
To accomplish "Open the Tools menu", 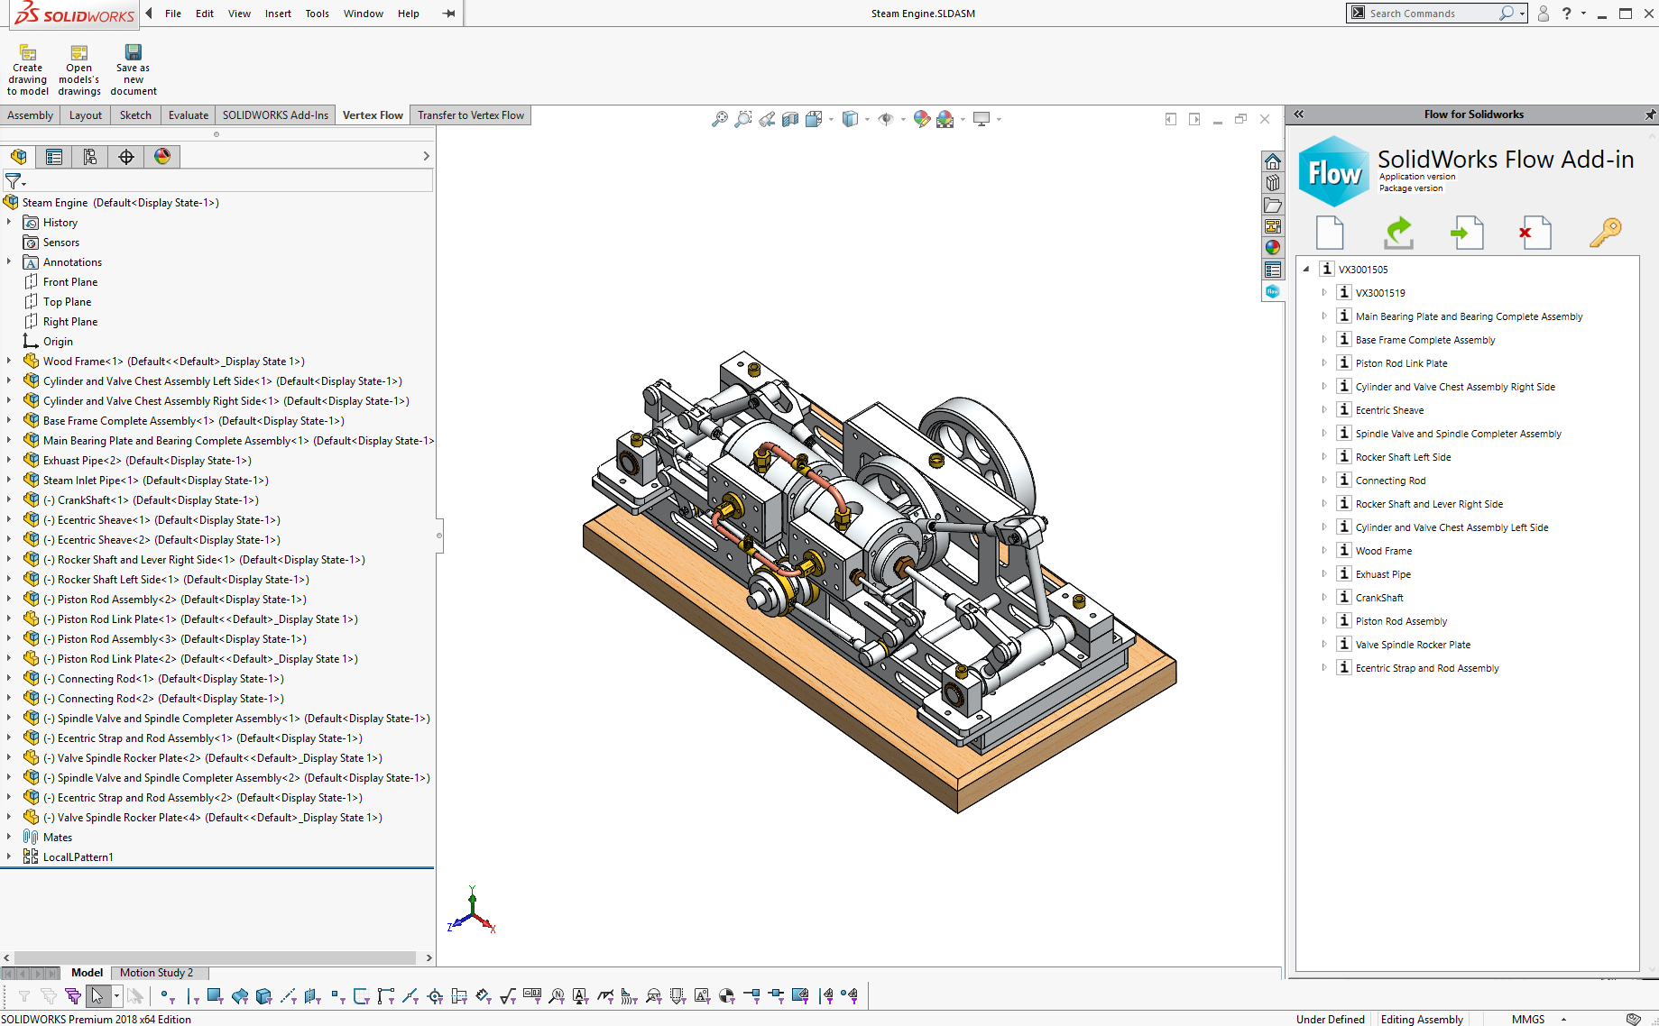I will (317, 13).
